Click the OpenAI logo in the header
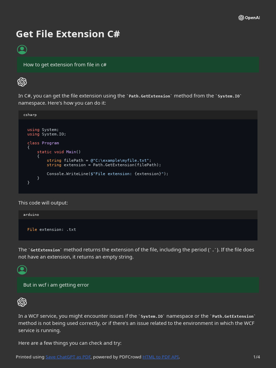This screenshot has height=368, width=276. (249, 18)
